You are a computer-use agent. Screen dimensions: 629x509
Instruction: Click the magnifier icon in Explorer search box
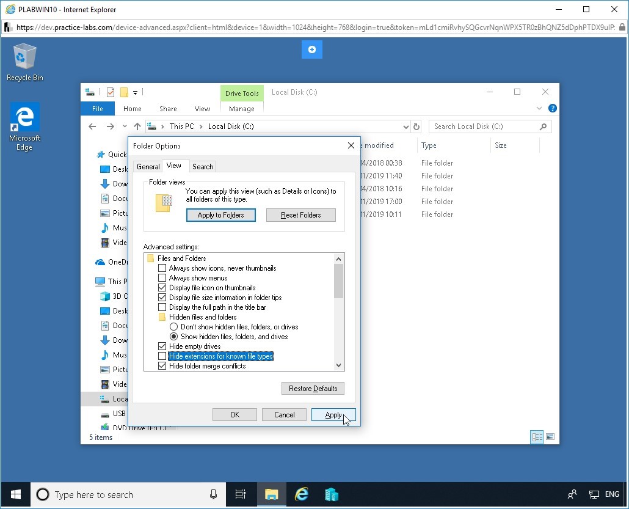(x=543, y=126)
